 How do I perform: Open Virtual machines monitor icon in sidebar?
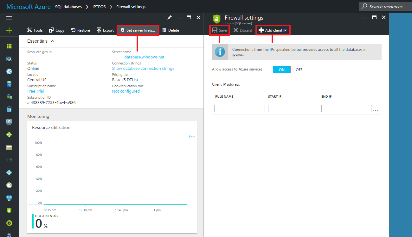pos(9,122)
